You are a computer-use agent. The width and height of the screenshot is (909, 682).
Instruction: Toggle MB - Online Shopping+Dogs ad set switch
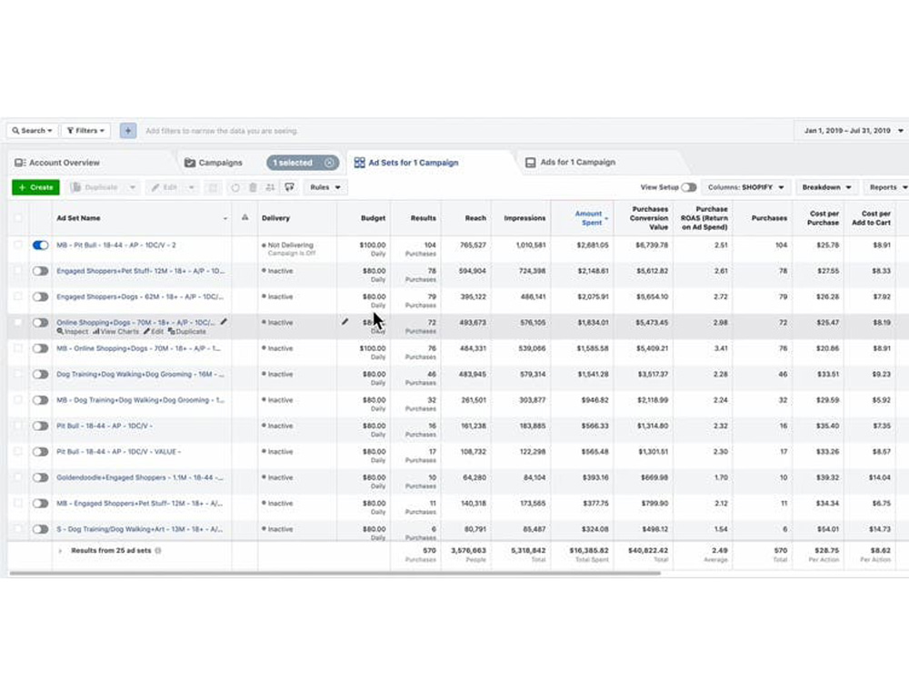click(41, 348)
